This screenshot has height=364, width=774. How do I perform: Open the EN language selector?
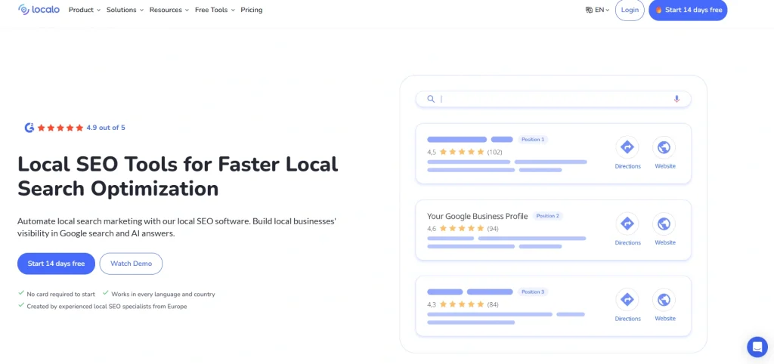[x=597, y=10]
